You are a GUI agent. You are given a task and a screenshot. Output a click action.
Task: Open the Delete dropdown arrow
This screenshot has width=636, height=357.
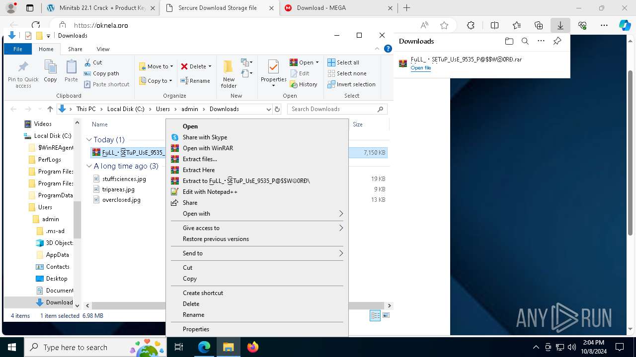[210, 66]
